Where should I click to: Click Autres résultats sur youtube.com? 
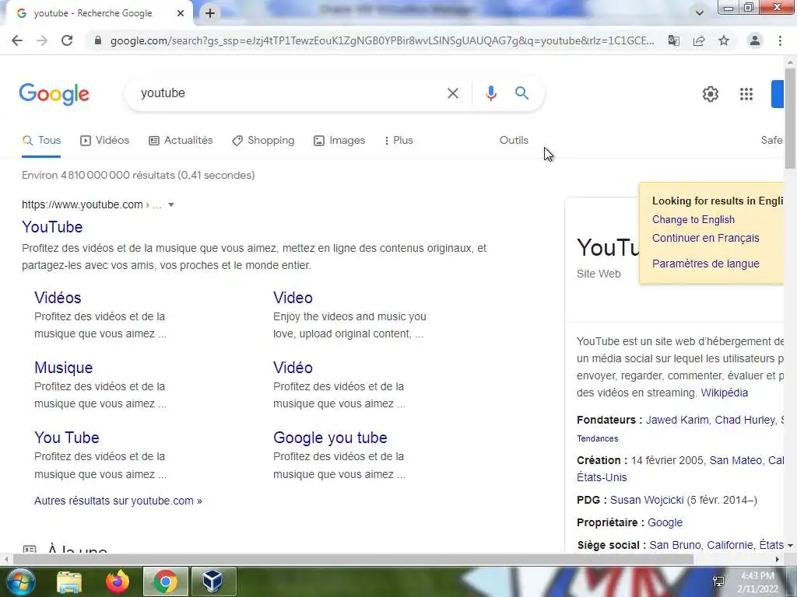pyautogui.click(x=118, y=501)
